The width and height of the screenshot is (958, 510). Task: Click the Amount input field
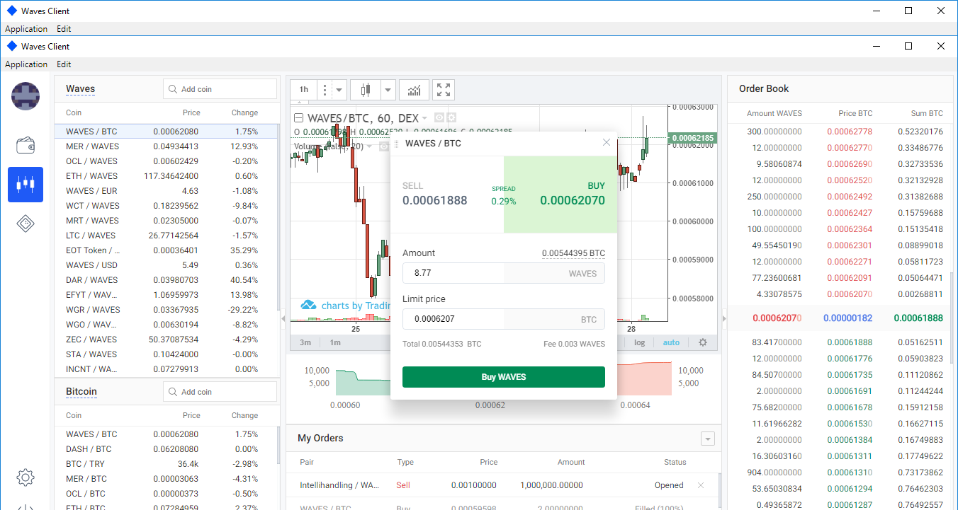coord(504,273)
